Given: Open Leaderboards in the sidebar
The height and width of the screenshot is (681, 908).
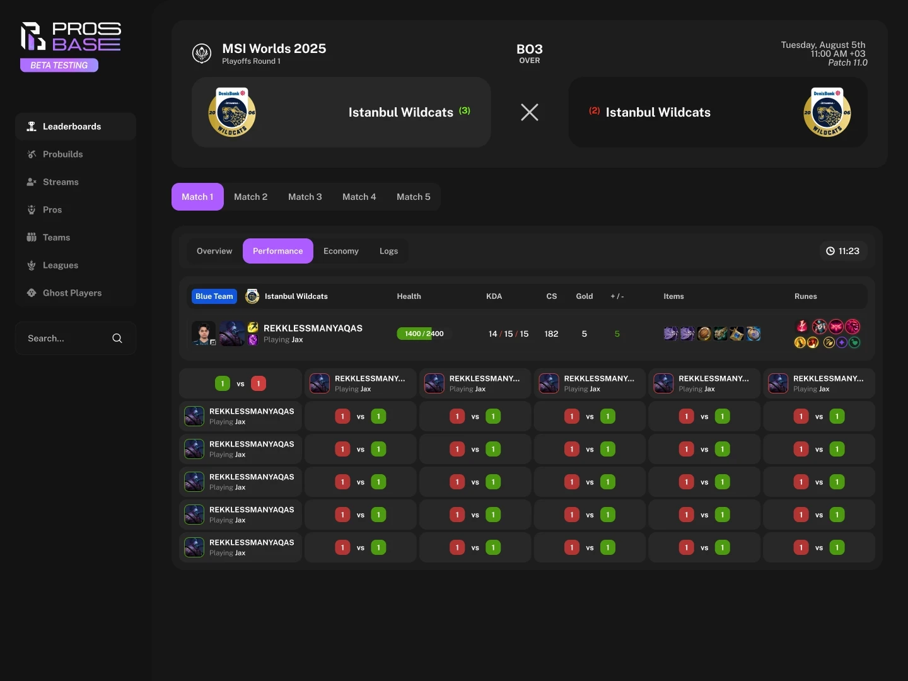Looking at the screenshot, I should pyautogui.click(x=76, y=126).
